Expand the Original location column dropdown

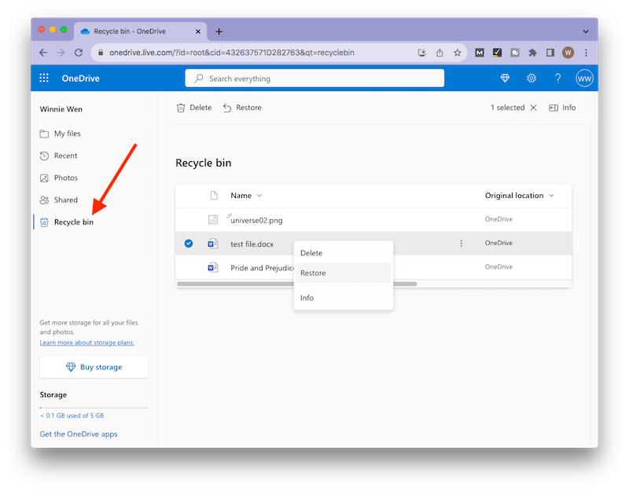click(x=551, y=195)
